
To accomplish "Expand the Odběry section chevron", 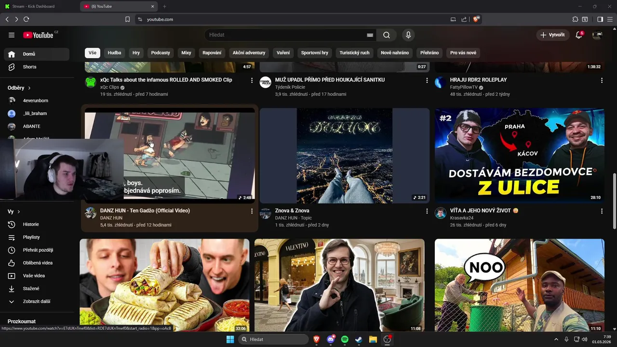I will pyautogui.click(x=29, y=88).
